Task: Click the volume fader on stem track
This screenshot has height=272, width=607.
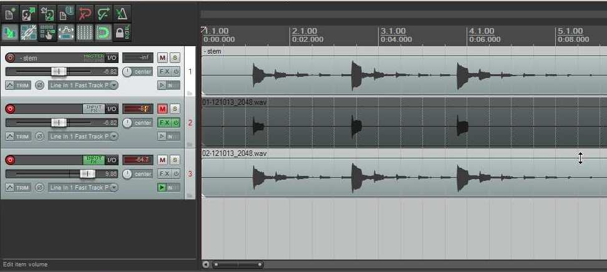Action: [x=59, y=72]
